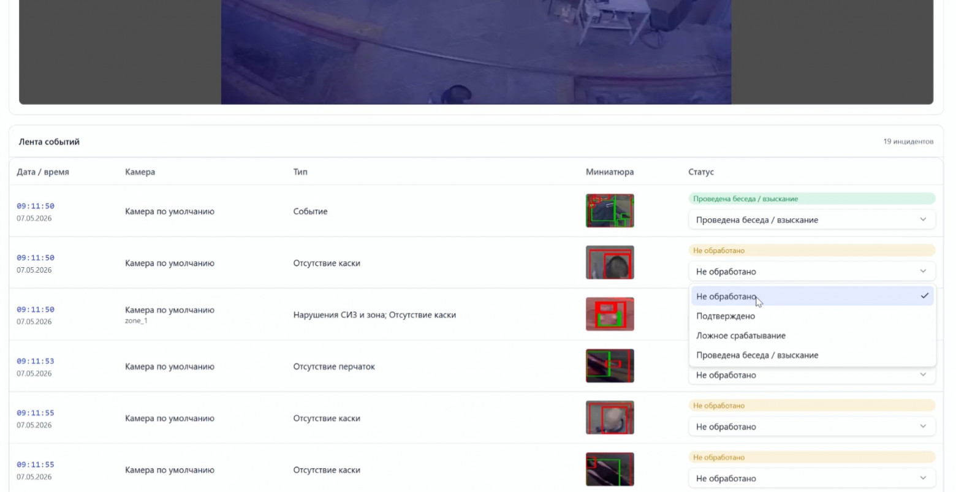
Task: Open status dropdown for 09:11:55 first helmet row
Action: (812, 426)
